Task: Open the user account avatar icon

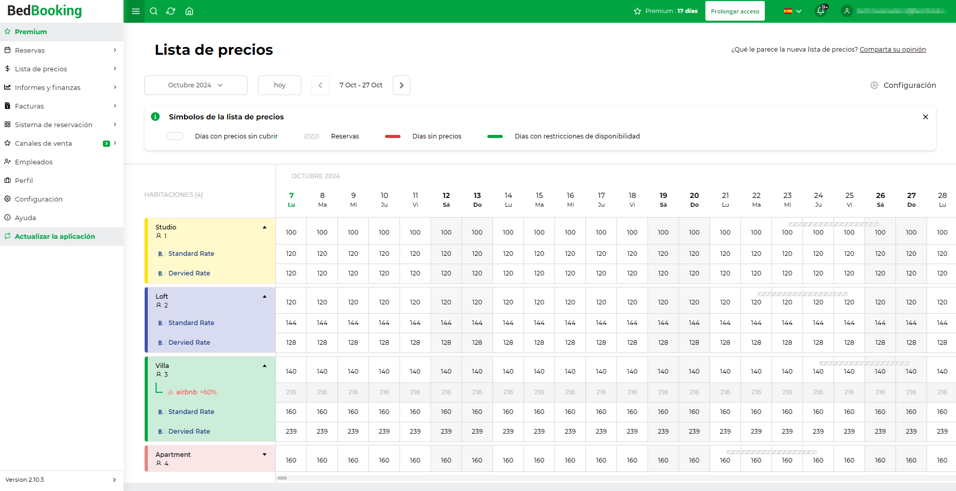Action: coord(846,11)
